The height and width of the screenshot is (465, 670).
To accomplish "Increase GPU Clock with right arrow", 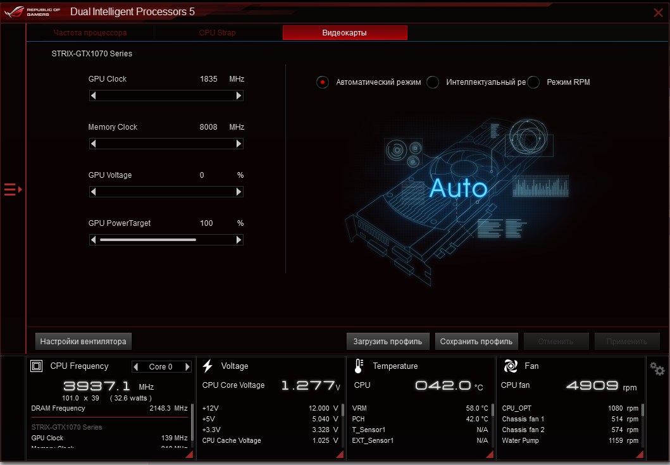I will (x=239, y=96).
